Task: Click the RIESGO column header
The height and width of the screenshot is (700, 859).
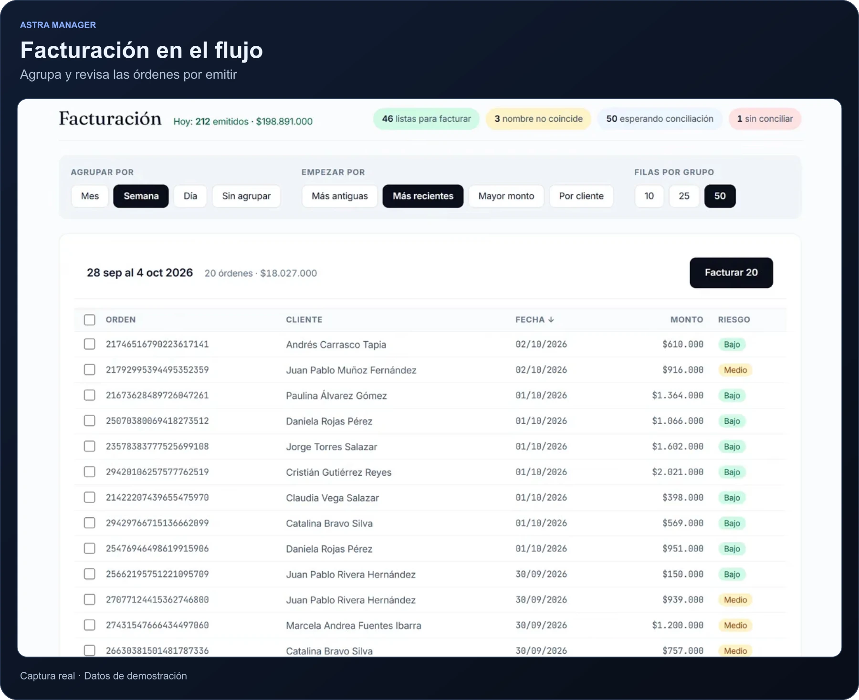Action: 734,320
